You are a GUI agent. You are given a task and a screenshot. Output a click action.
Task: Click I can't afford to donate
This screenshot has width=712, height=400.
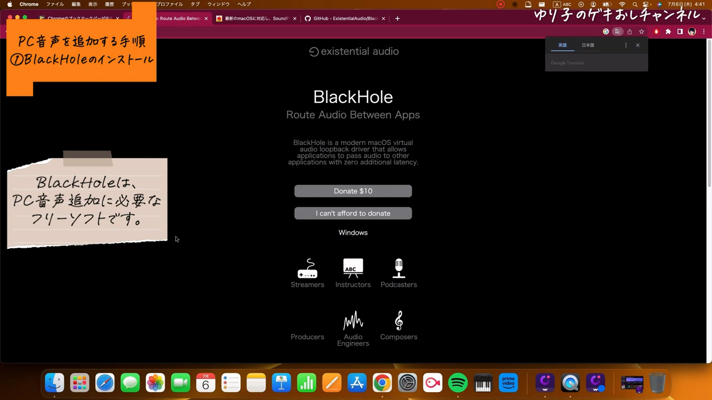(x=353, y=213)
